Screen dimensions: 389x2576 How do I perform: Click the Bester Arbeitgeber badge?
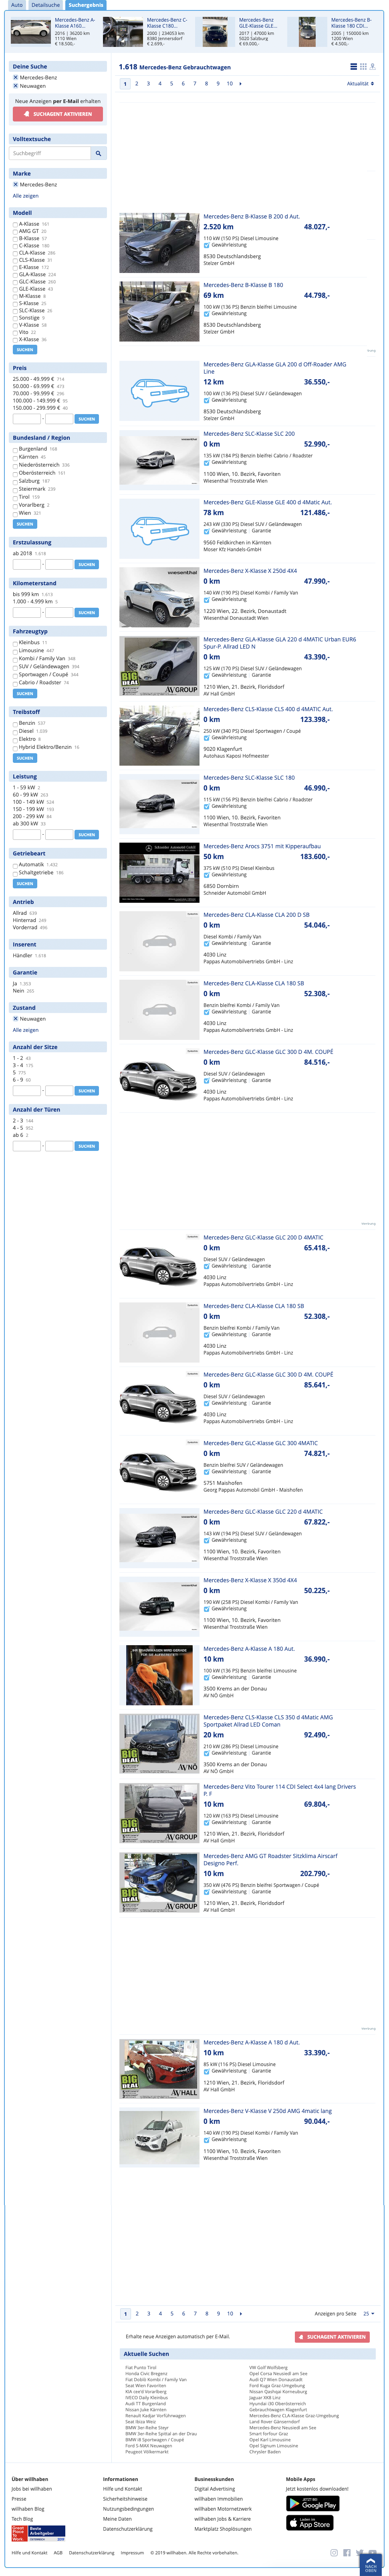click(x=46, y=2533)
